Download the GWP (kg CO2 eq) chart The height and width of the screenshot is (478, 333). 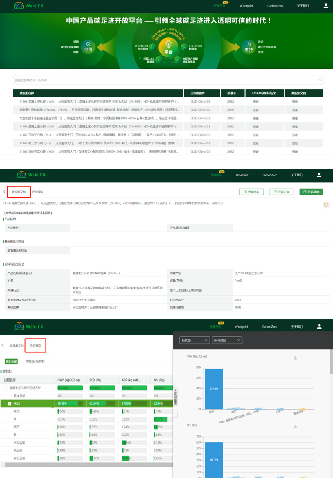point(296,358)
